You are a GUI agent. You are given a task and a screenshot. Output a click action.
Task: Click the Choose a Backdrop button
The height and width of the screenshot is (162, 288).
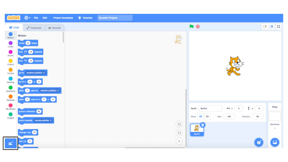click(x=275, y=142)
